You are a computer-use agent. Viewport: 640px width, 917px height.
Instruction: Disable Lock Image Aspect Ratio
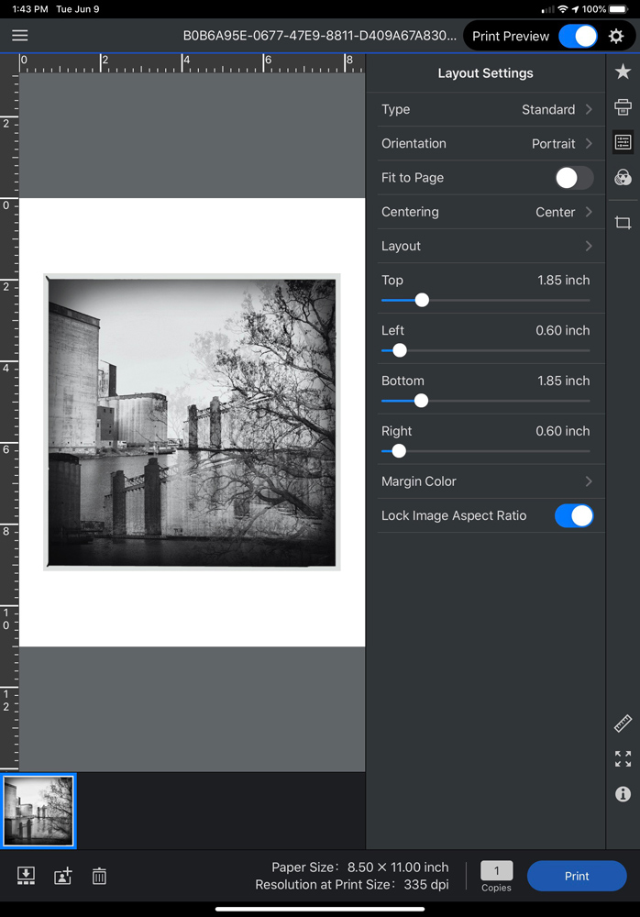[x=574, y=515]
